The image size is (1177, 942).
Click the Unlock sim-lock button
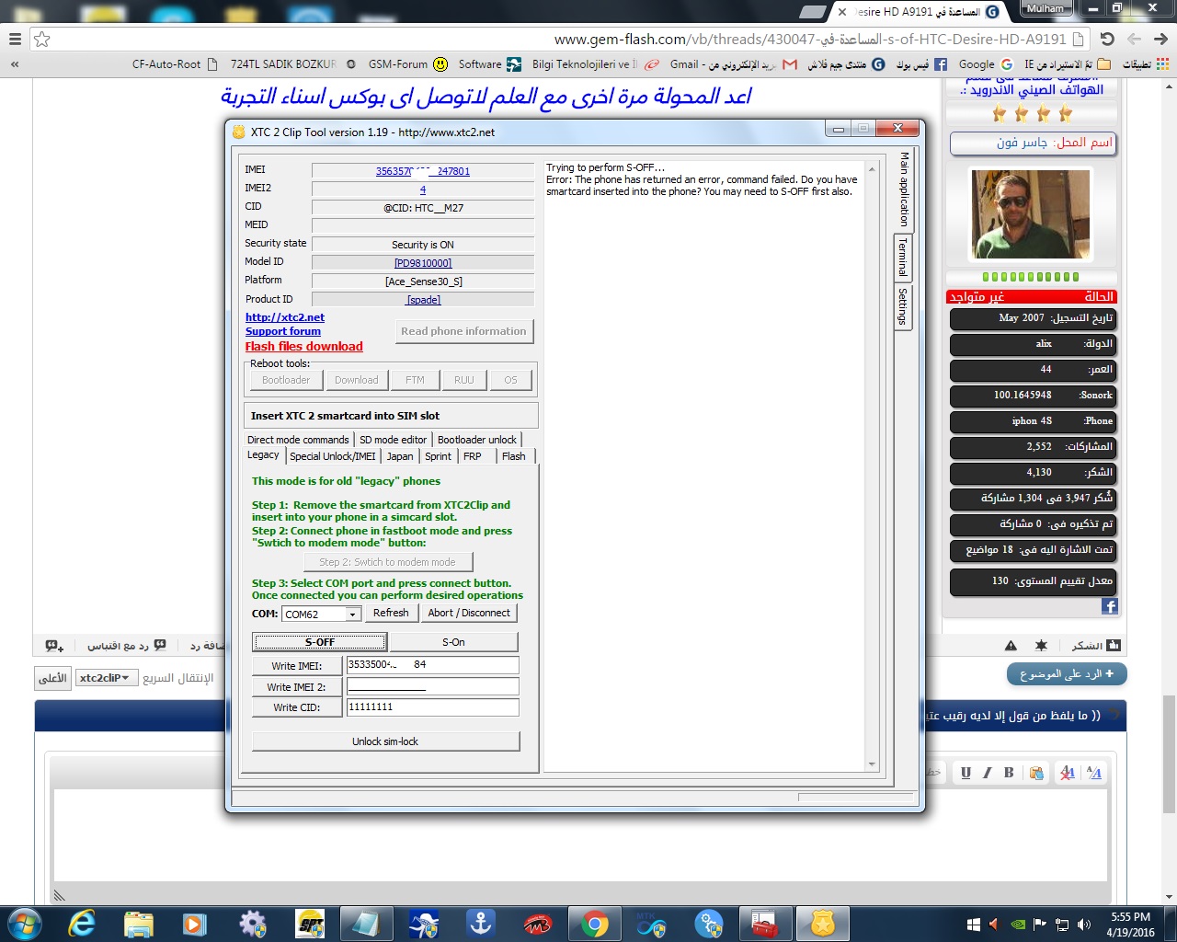click(385, 741)
